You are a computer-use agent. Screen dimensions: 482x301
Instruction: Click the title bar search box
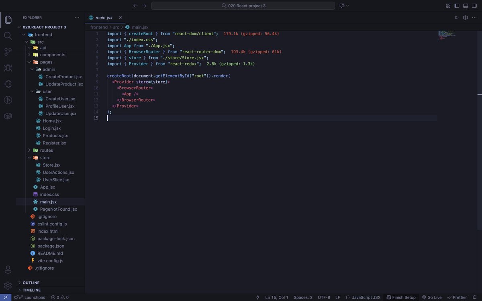pyautogui.click(x=243, y=6)
